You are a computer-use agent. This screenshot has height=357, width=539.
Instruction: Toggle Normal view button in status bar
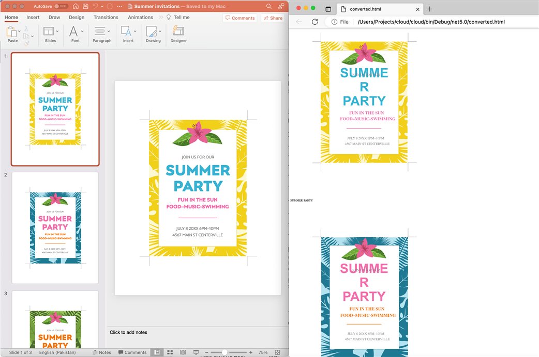158,352
